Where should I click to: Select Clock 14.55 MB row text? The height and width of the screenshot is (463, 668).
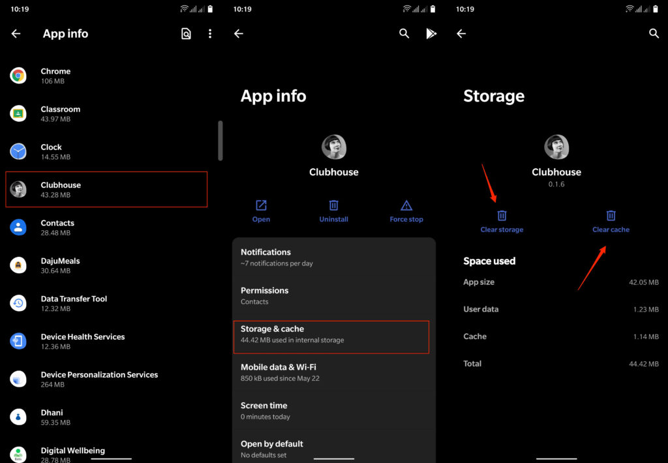coord(56,152)
